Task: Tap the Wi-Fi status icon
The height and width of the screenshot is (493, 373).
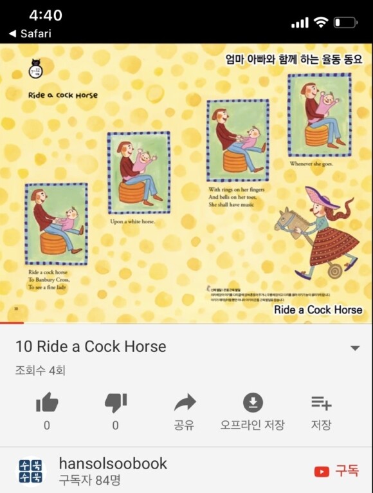Action: 320,23
